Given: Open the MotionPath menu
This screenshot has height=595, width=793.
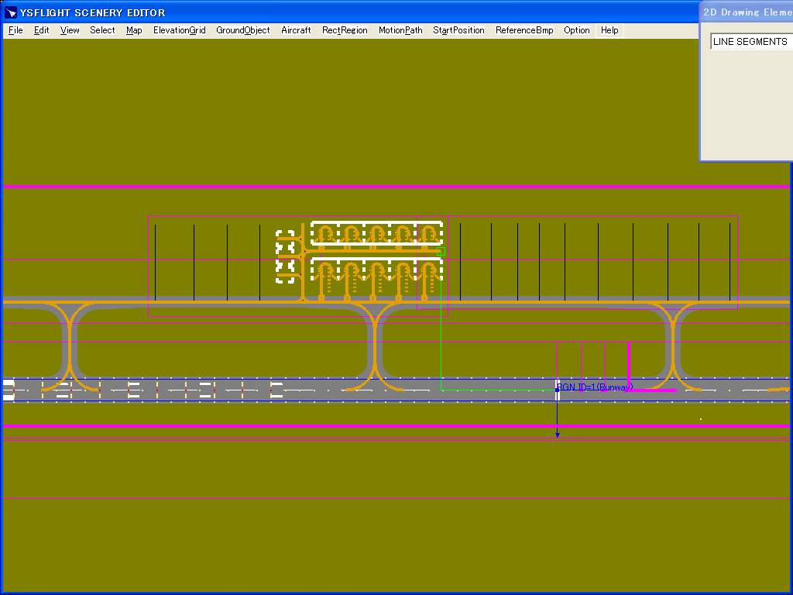Looking at the screenshot, I should tap(400, 30).
